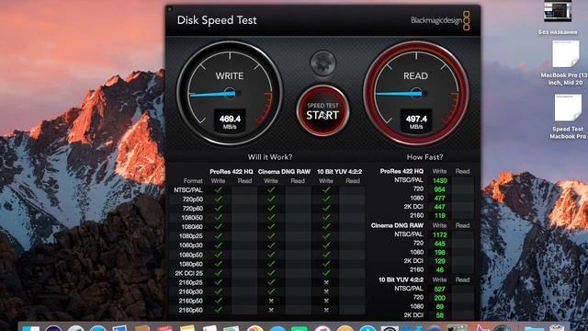This screenshot has height=331, width=588.
Task: Click the 10 Bit YUV write checkmark for 1080p60
Action: click(326, 264)
